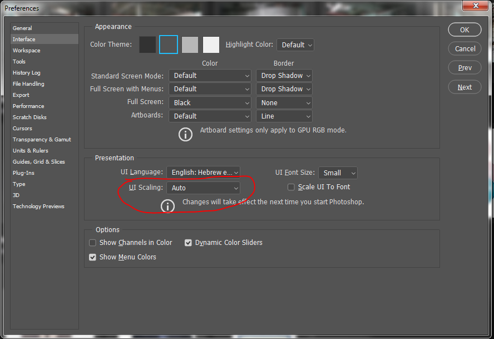Open Plug-Ins preferences

(x=44, y=173)
